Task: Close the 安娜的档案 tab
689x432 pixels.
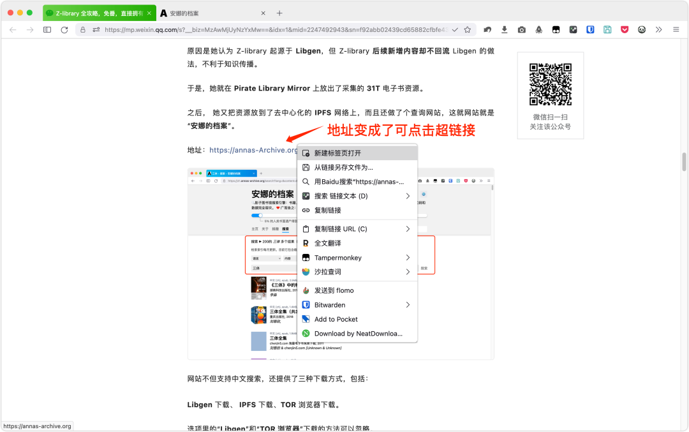Action: coord(263,13)
